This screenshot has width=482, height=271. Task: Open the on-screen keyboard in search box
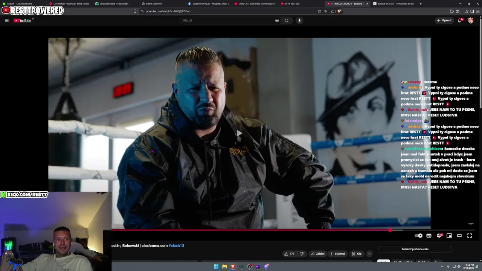point(277,20)
